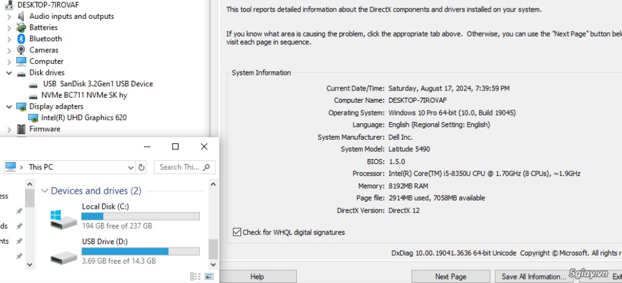The height and width of the screenshot is (283, 622).
Task: Refresh the This PC folder view
Action: point(142,168)
